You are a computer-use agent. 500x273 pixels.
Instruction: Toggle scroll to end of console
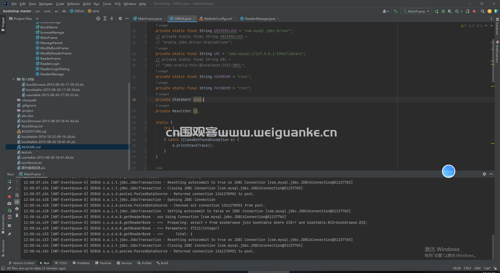click(x=17, y=202)
